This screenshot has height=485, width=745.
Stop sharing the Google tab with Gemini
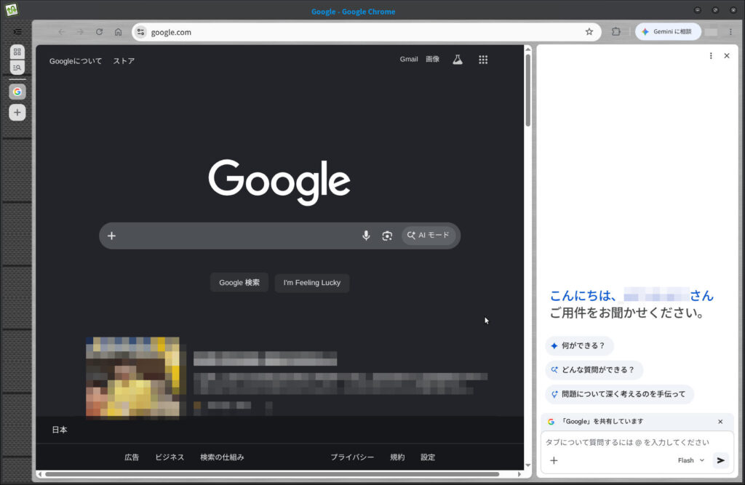point(720,422)
